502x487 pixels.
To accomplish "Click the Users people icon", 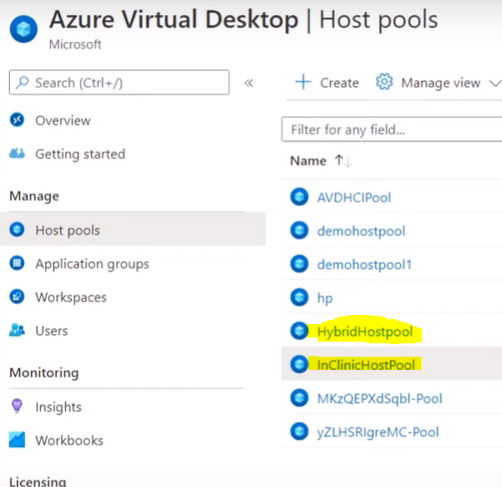I will click(17, 330).
